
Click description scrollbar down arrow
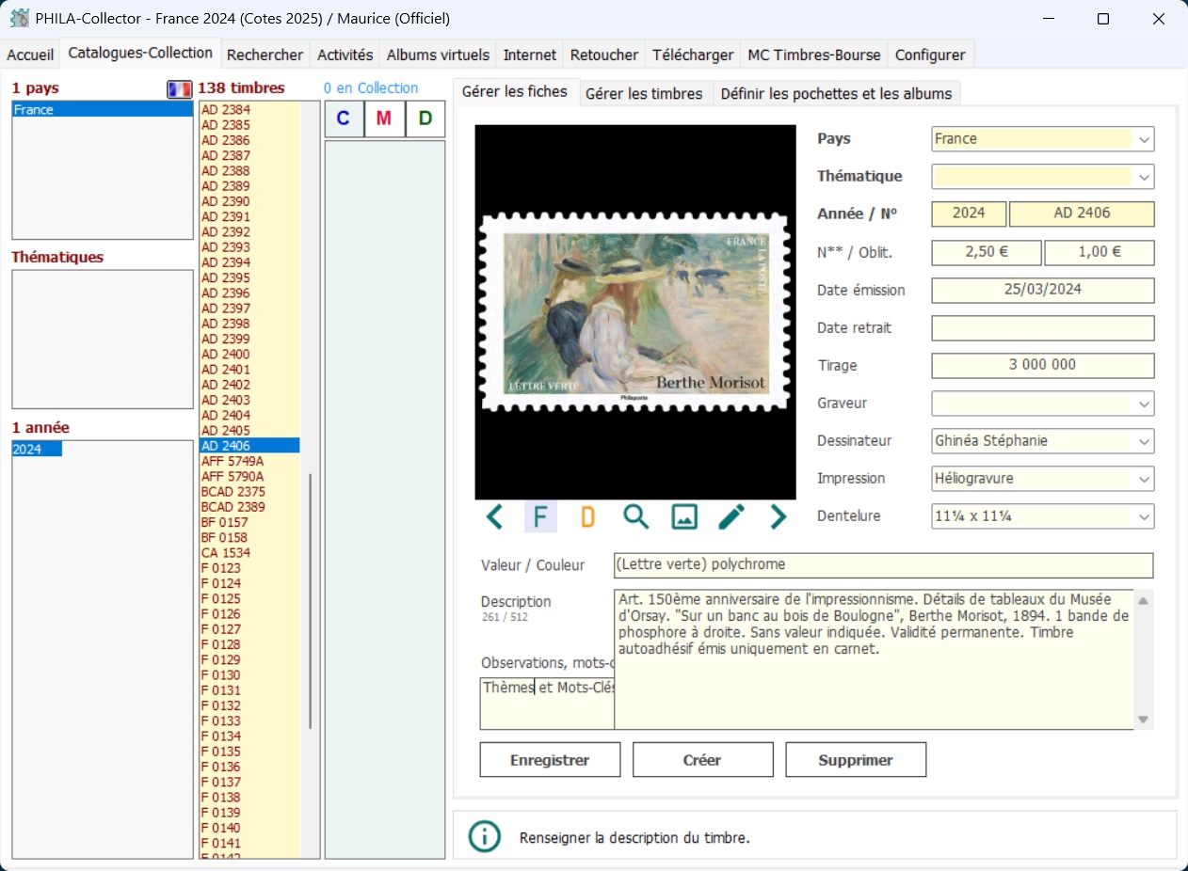[1144, 720]
